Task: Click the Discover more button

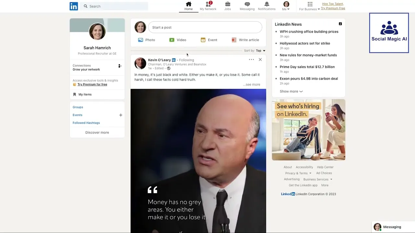Action: pyautogui.click(x=97, y=132)
